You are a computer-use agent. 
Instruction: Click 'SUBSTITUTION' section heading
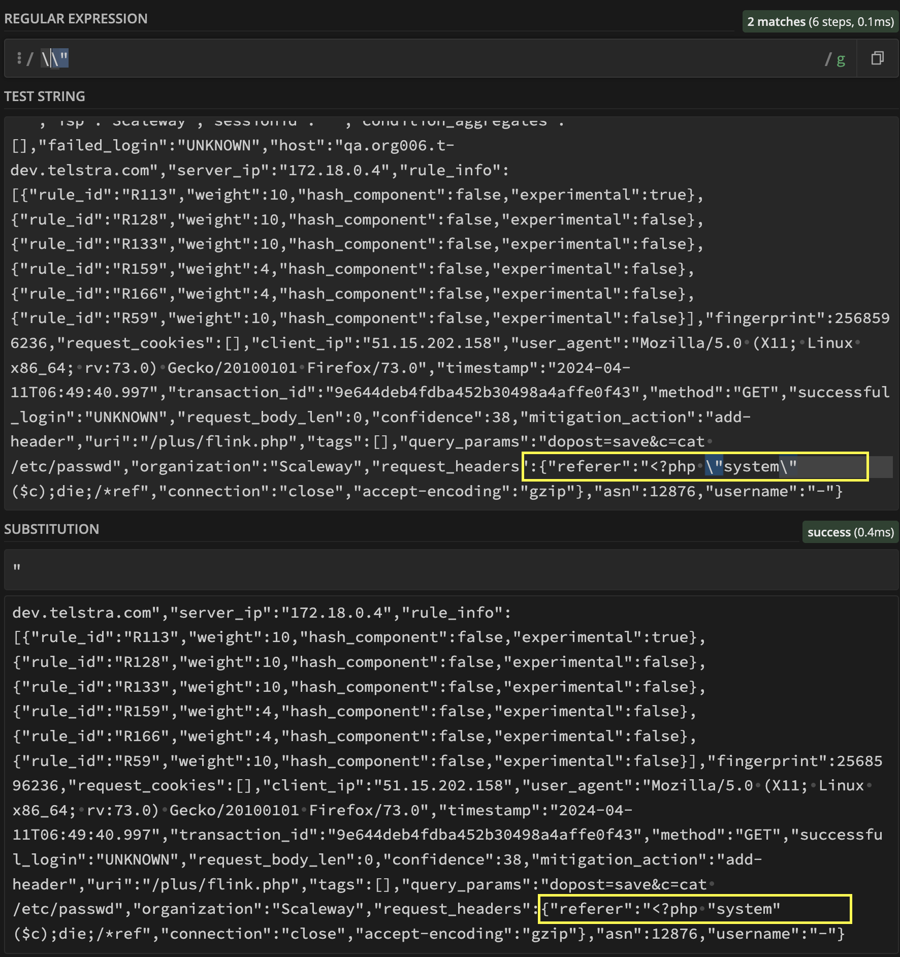pos(52,529)
